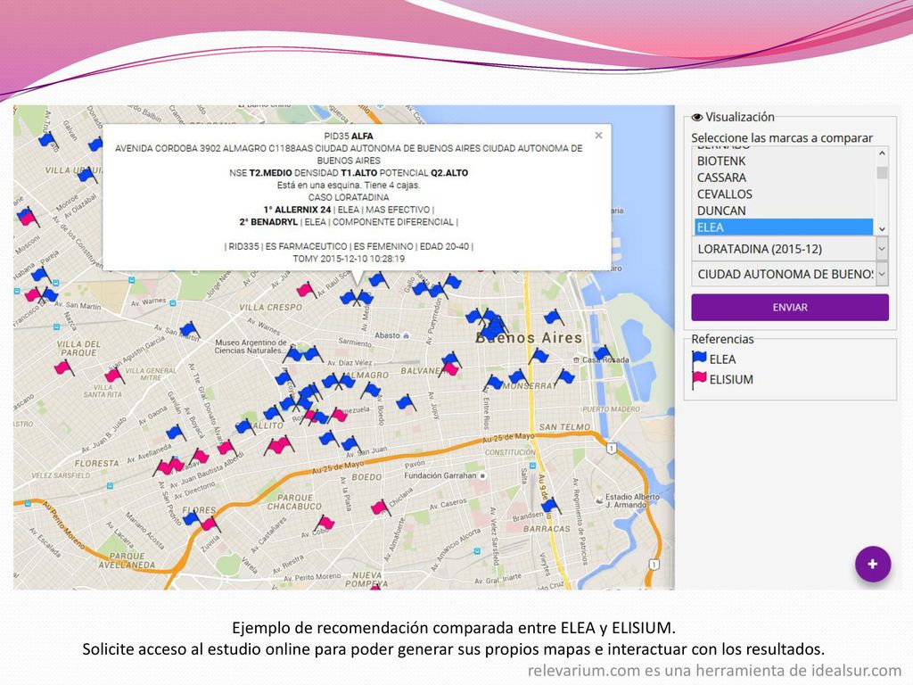913x685 pixels.
Task: Select the blue flag left of Flores label
Action: (191, 518)
